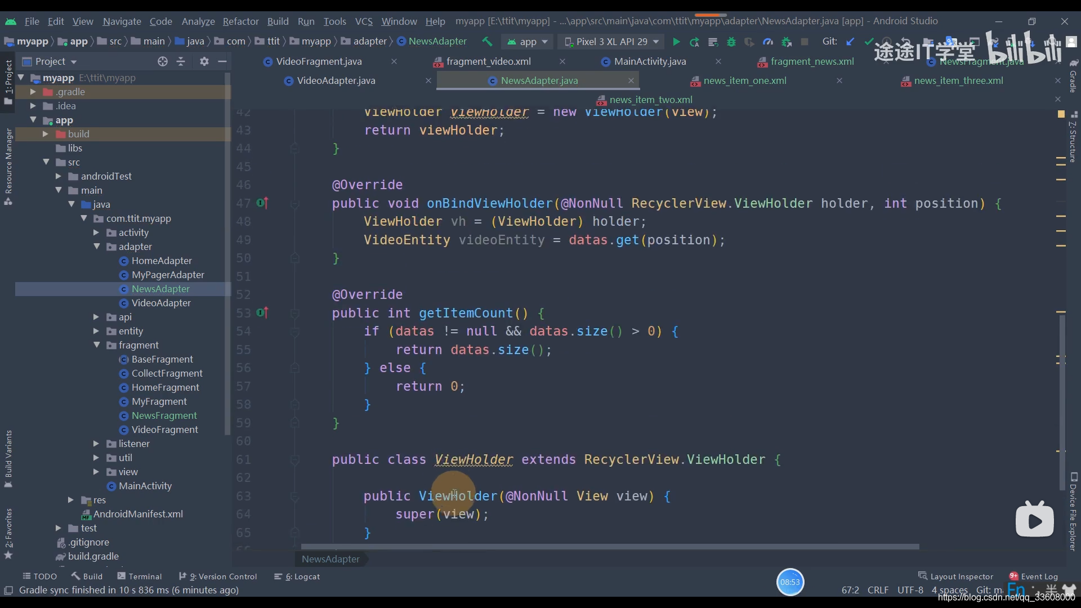This screenshot has width=1081, height=608.
Task: Fold the onBindViewHolder method at line 47
Action: pos(294,203)
